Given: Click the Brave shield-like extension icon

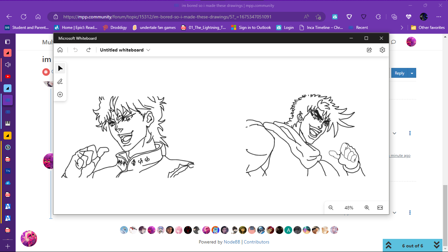Looking at the screenshot, I should (349, 17).
